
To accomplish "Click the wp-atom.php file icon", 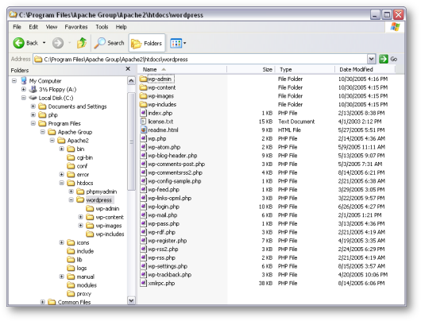I will point(144,147).
